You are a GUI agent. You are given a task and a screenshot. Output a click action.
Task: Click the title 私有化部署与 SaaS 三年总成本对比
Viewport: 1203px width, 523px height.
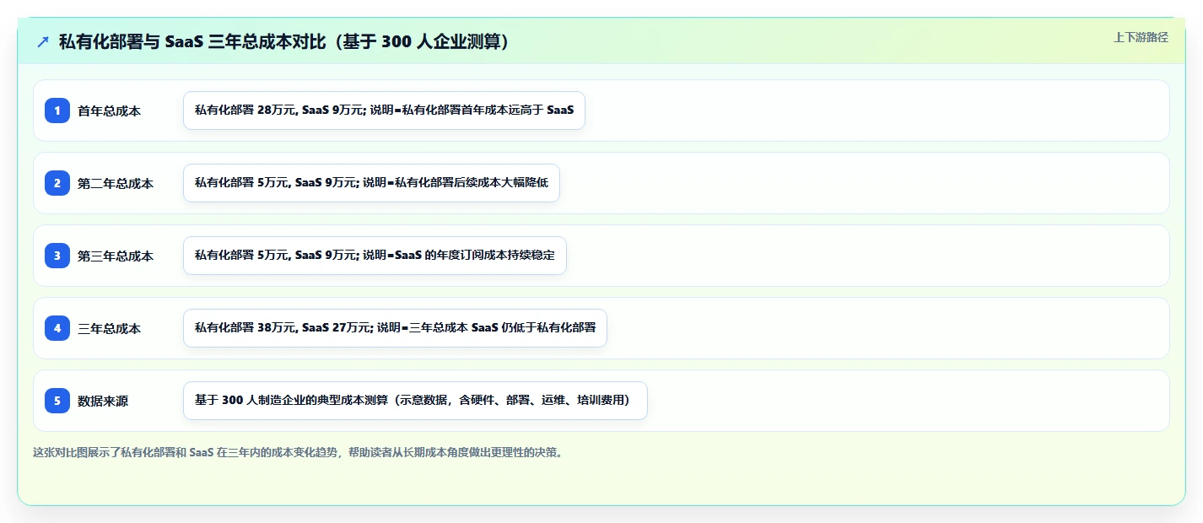point(287,41)
